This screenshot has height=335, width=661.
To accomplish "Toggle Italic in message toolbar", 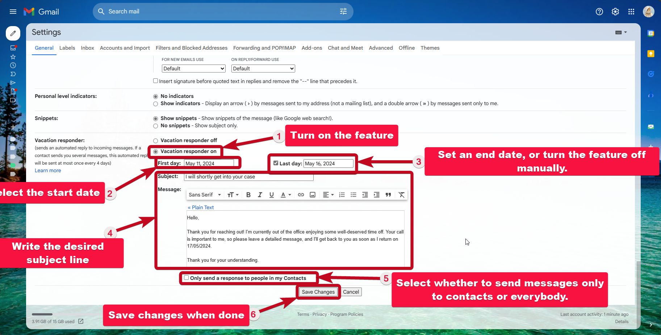I will [260, 195].
